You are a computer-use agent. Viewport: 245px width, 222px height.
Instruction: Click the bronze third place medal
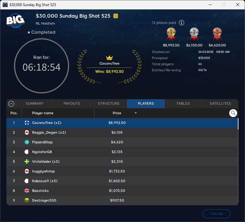coord(217,34)
